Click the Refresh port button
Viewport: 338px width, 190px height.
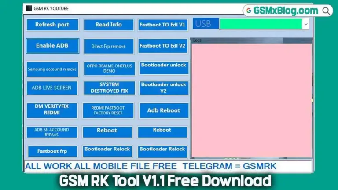coord(52,25)
